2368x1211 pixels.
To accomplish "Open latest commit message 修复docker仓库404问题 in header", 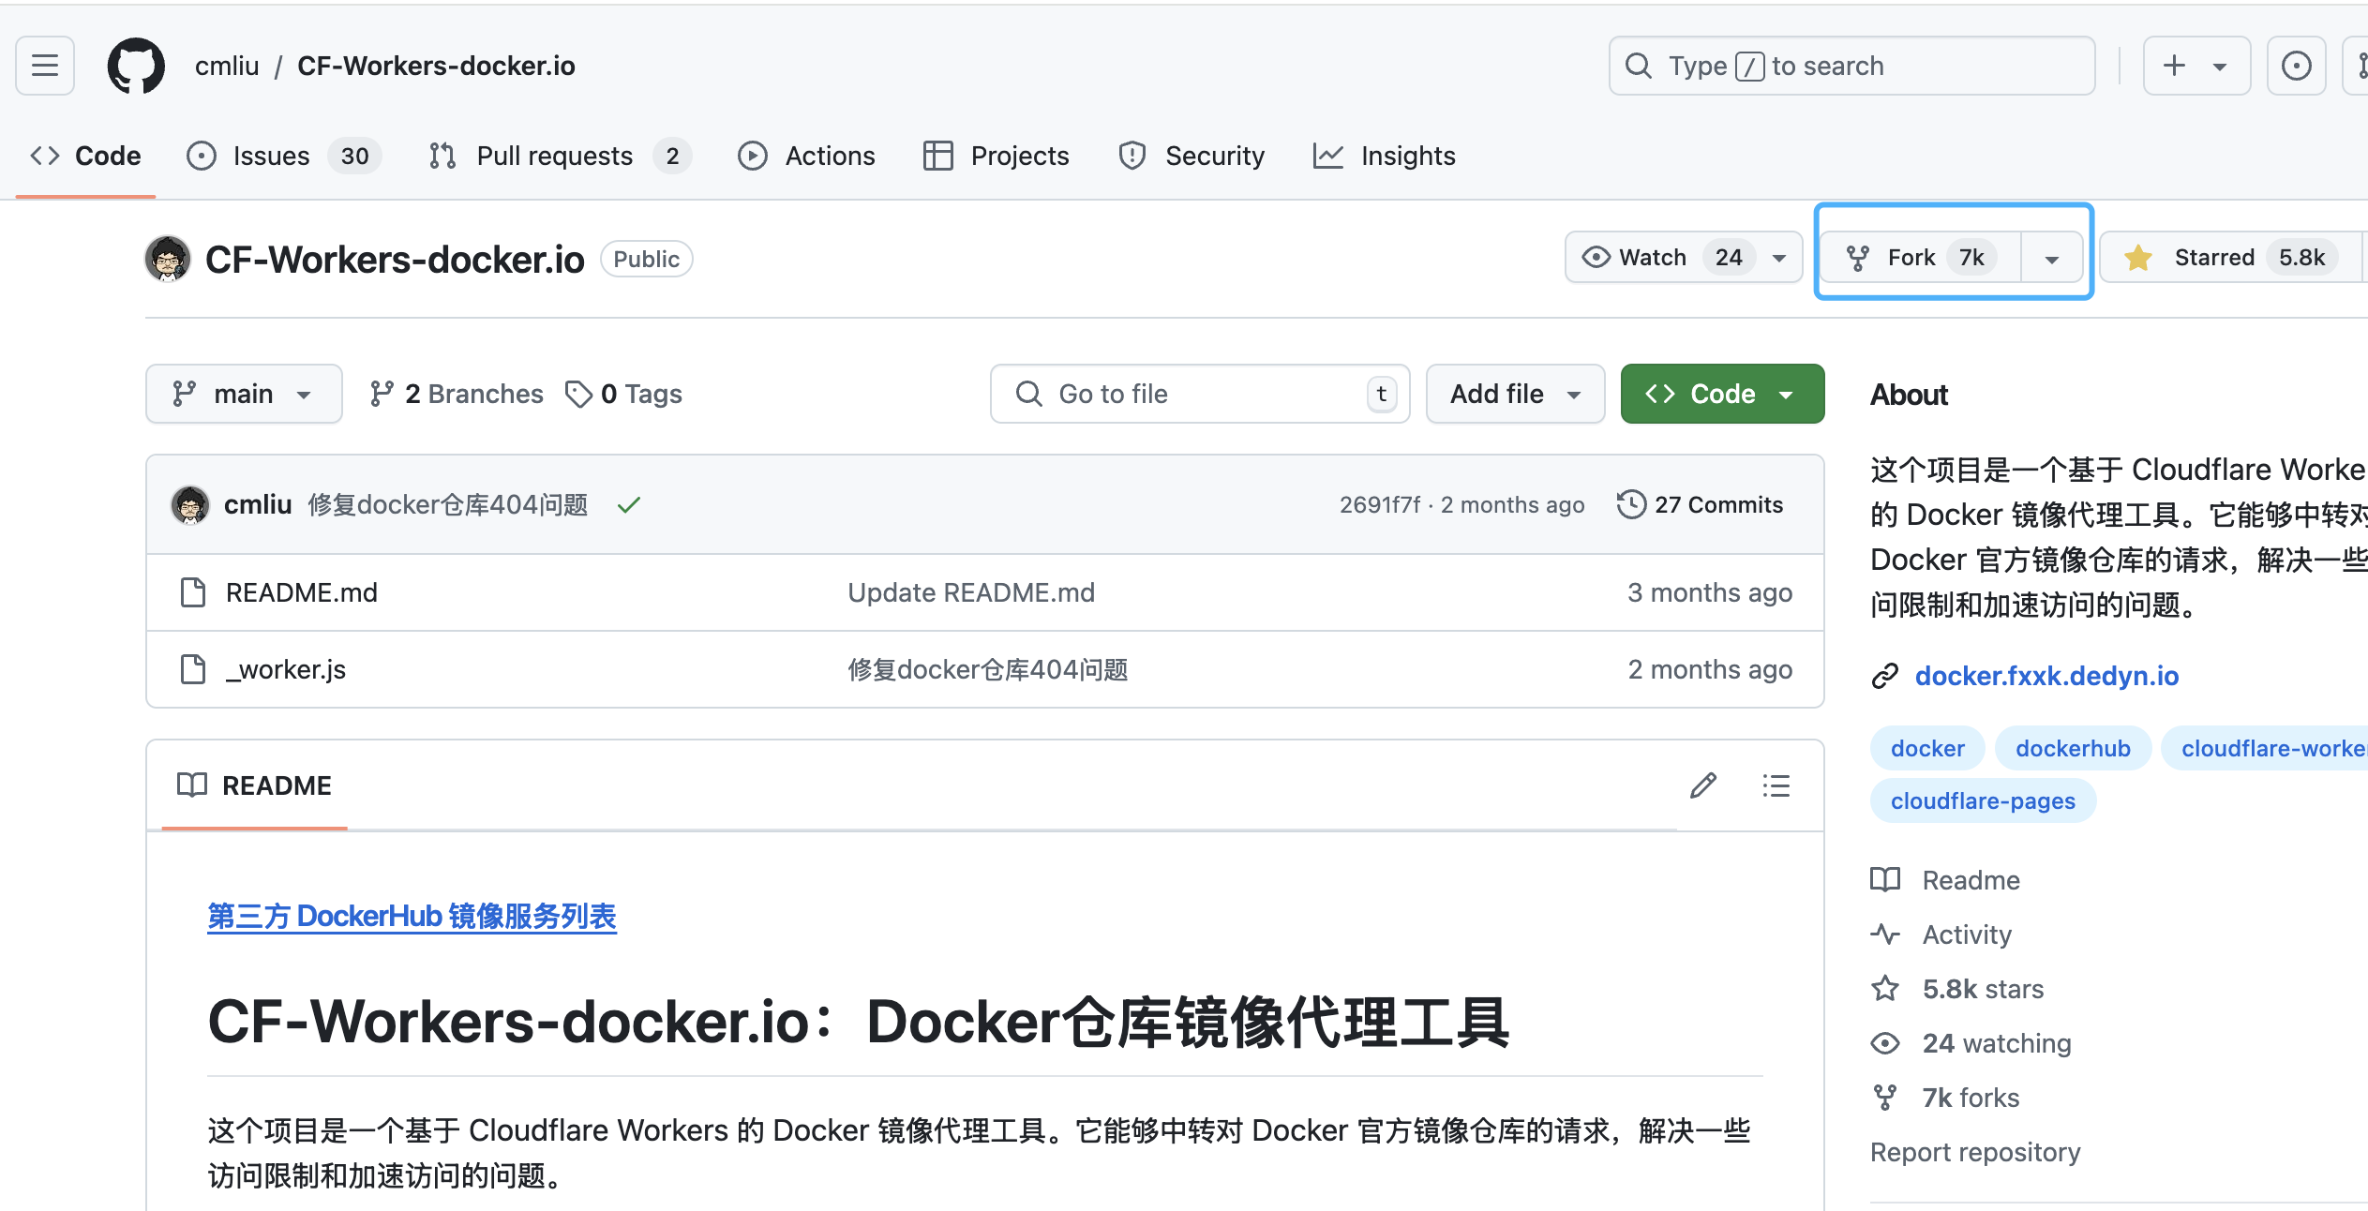I will click(x=448, y=505).
